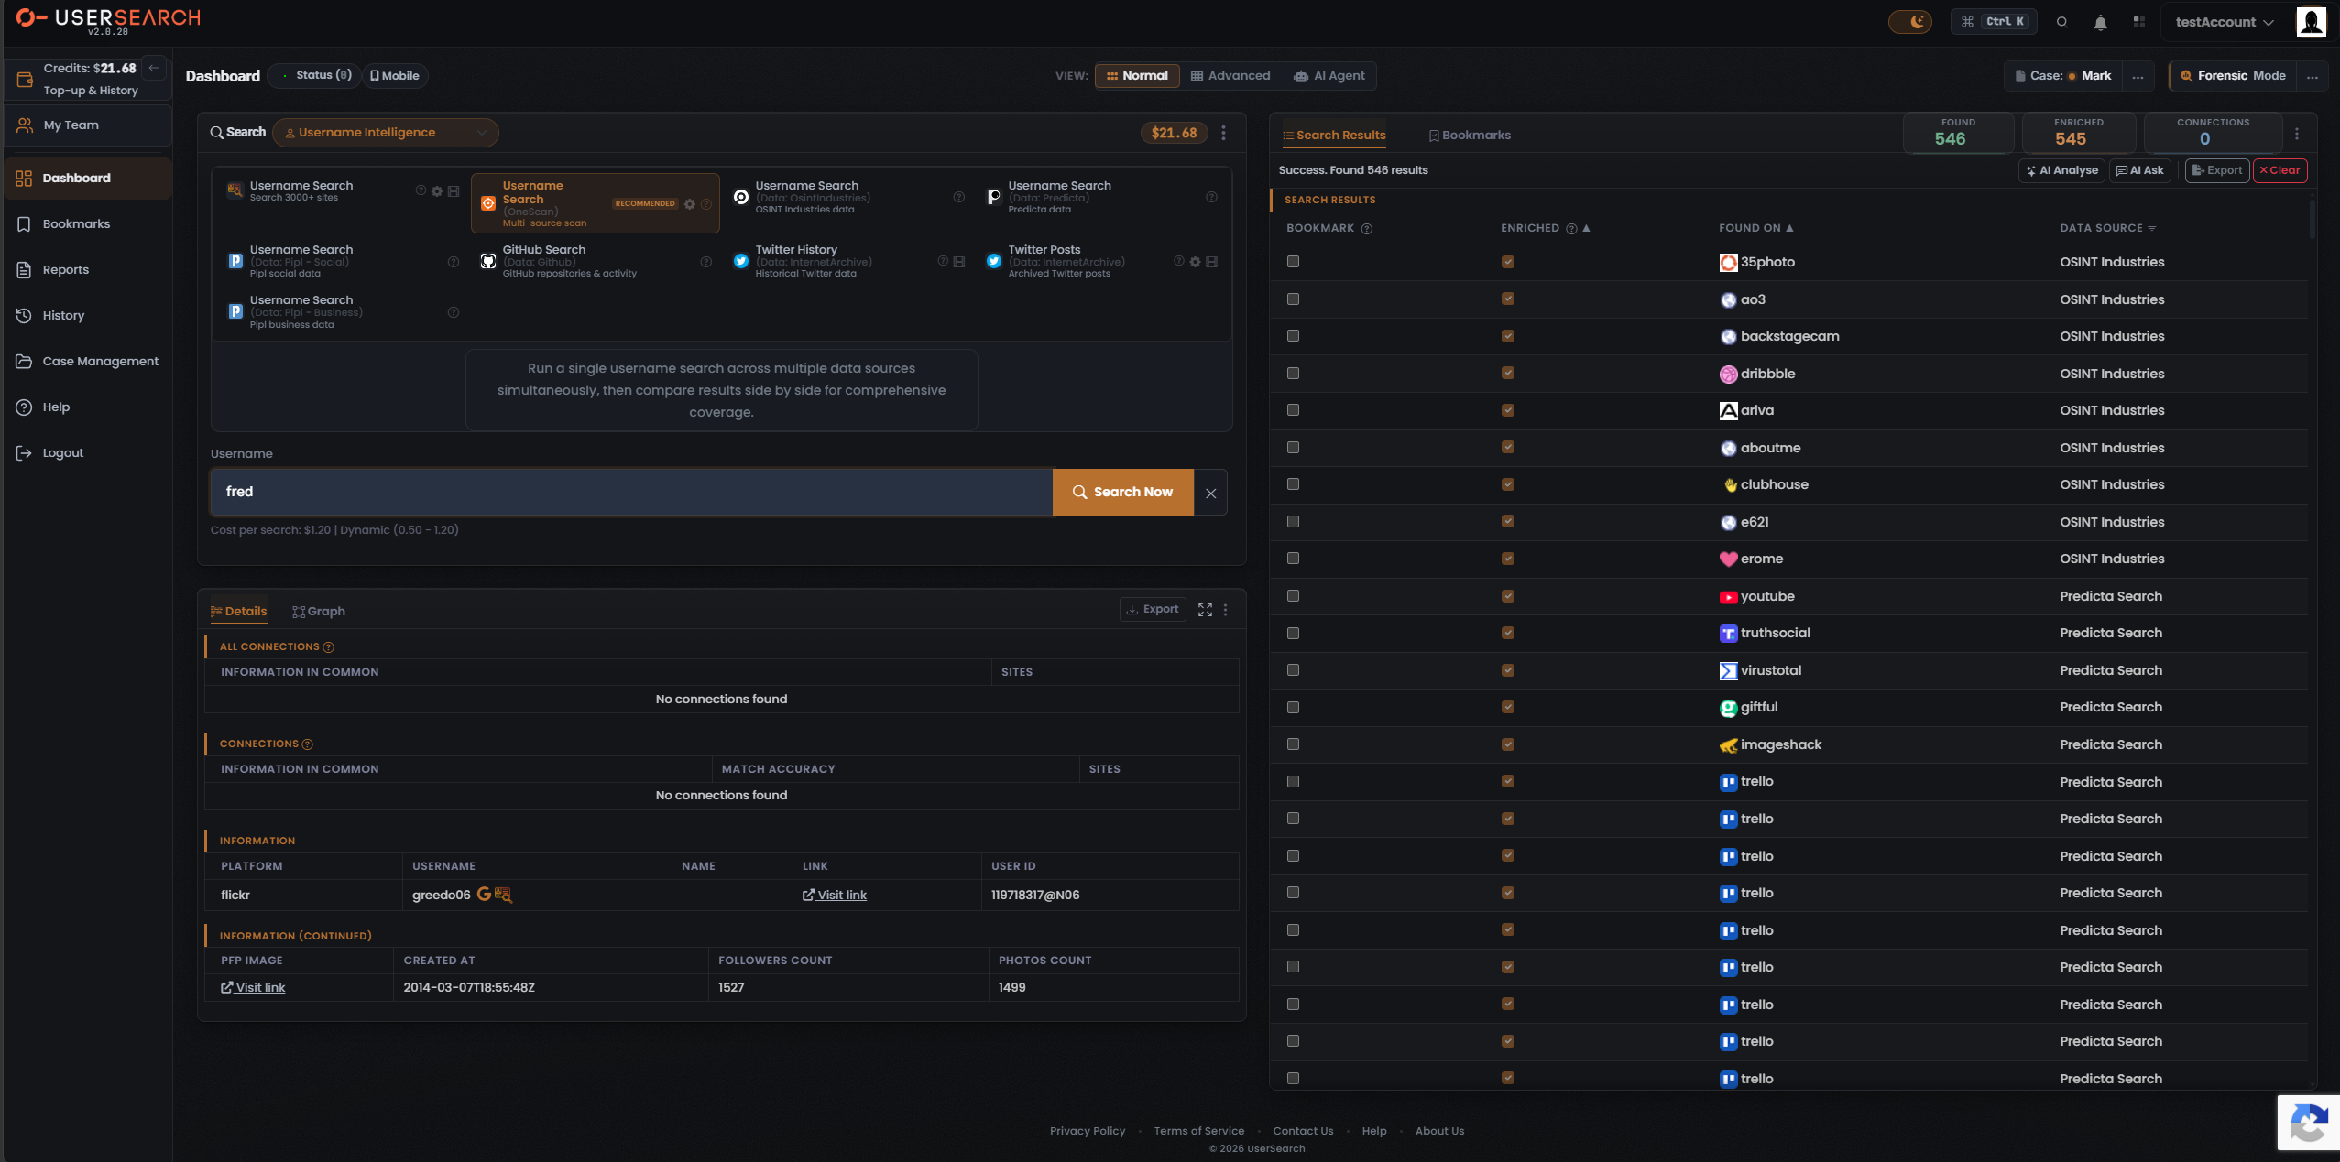2340x1162 pixels.
Task: Click the Logout sidebar item
Action: [88, 453]
